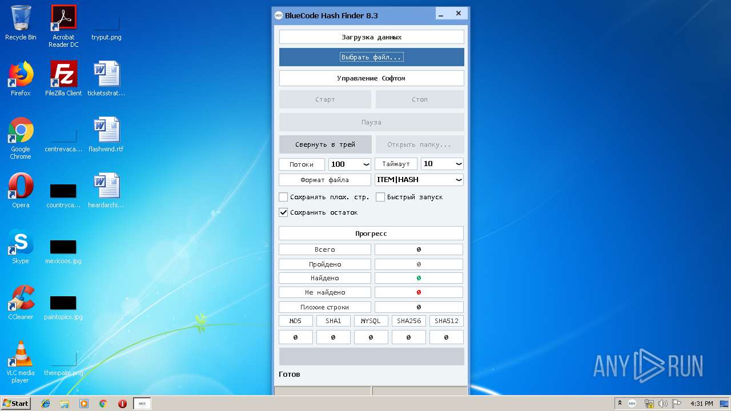The width and height of the screenshot is (731, 411).
Task: Open the Action Center flag icon
Action: pos(677,404)
